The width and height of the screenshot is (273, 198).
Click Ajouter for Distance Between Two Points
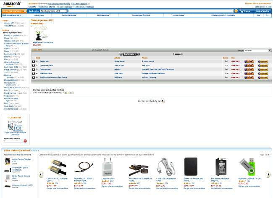pos(263,77)
